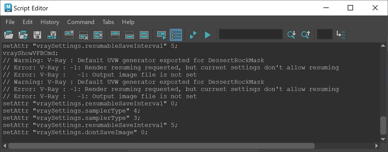Click the horizontal scrollbar left arrow
The image size is (388, 152).
pyautogui.click(x=5, y=146)
